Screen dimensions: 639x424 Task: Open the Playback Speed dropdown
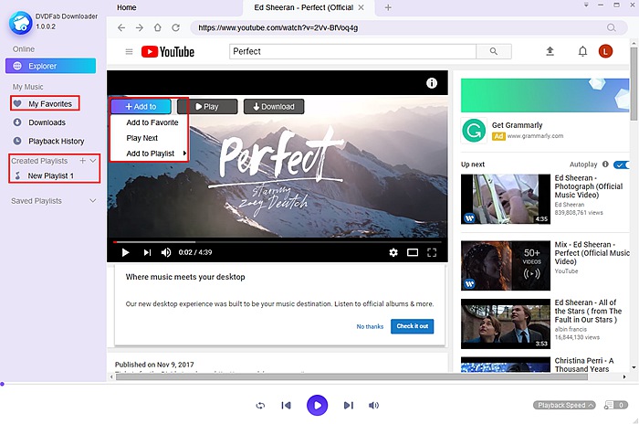click(564, 405)
